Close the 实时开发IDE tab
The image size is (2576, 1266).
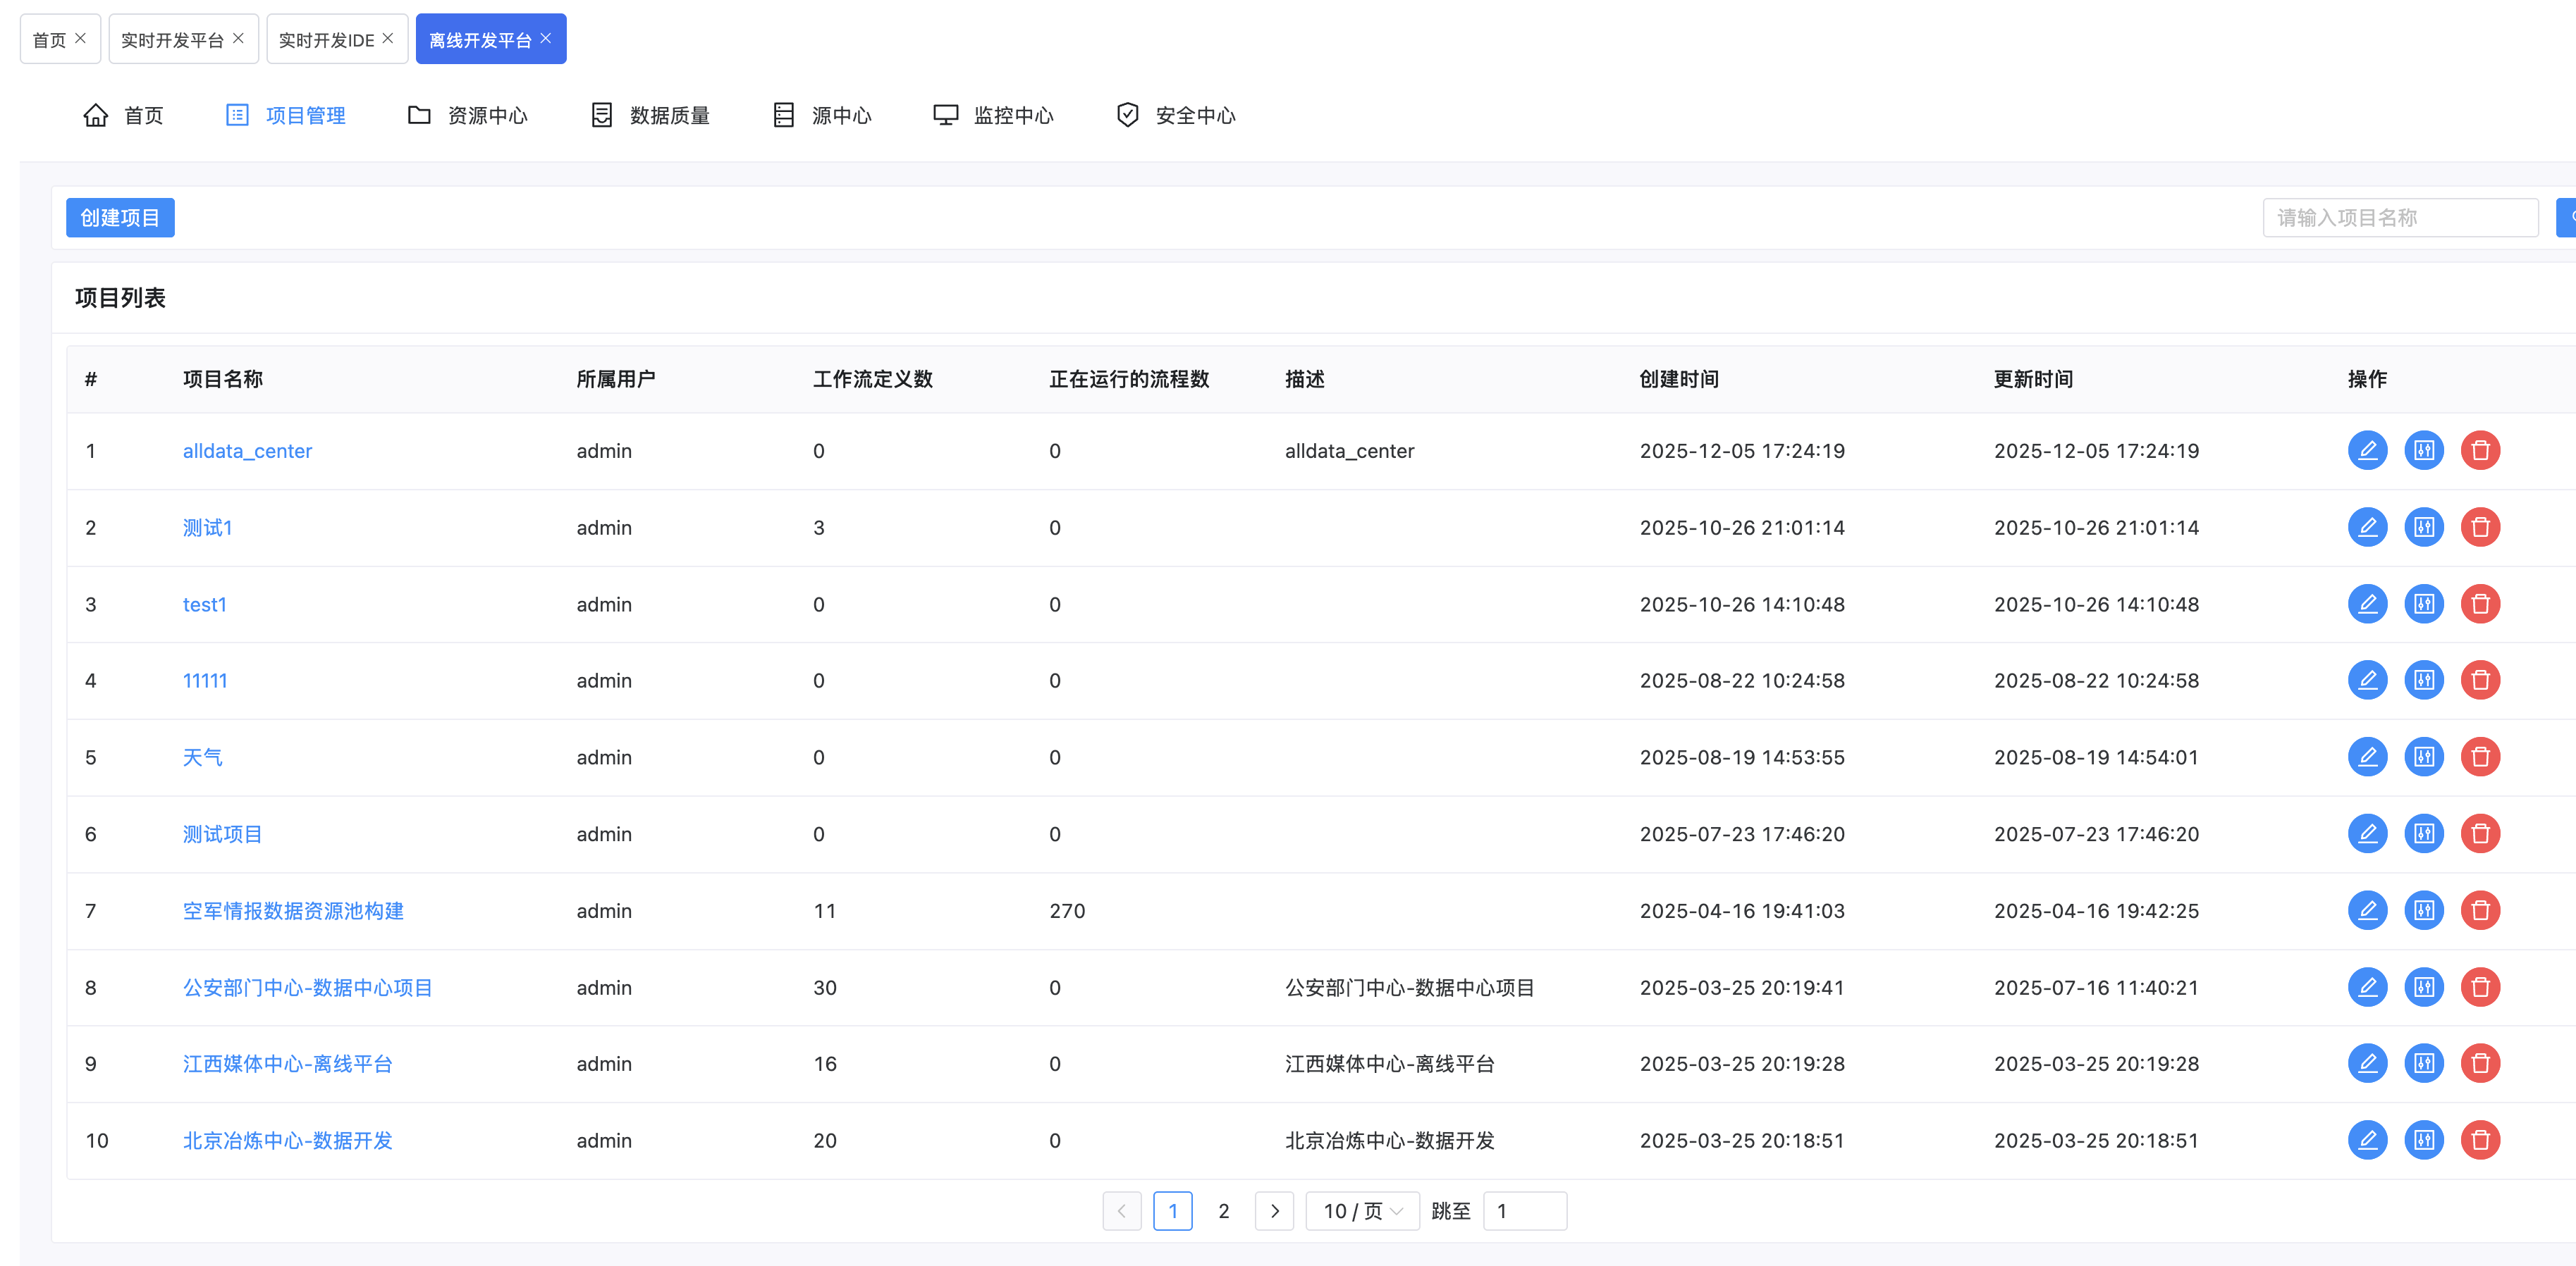tap(388, 38)
